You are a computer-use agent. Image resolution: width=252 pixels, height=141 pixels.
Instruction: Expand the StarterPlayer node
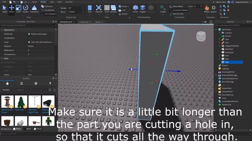[x=216, y=92]
